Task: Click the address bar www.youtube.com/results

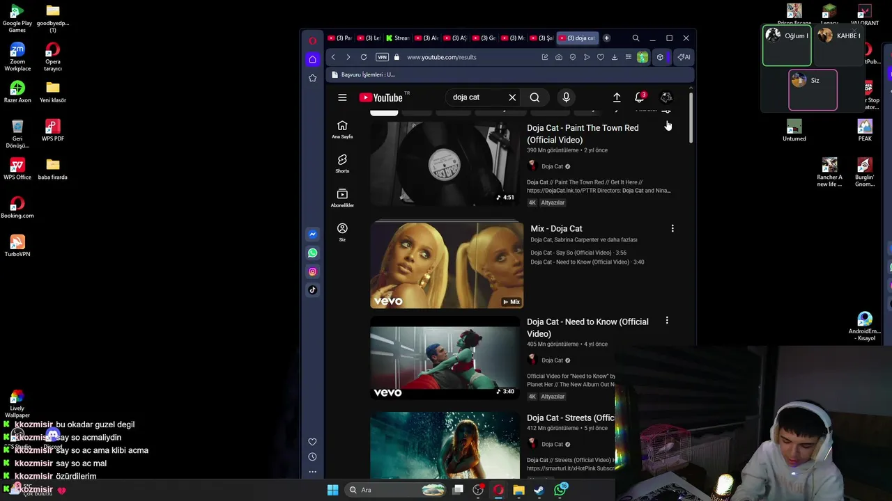Action: [x=442, y=57]
